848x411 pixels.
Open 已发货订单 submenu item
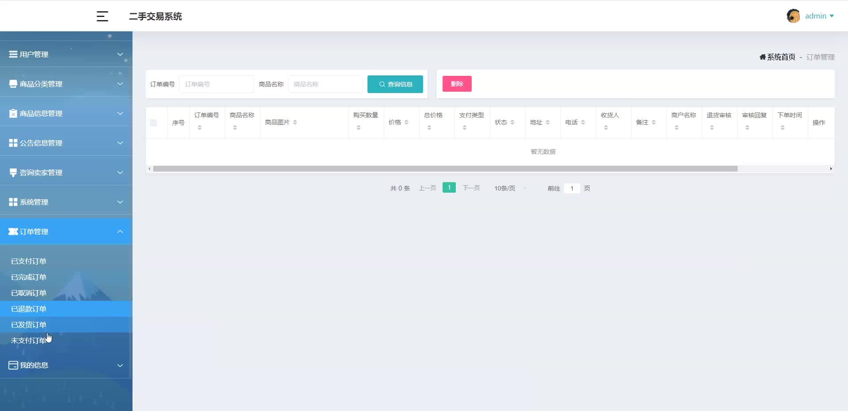(66, 325)
